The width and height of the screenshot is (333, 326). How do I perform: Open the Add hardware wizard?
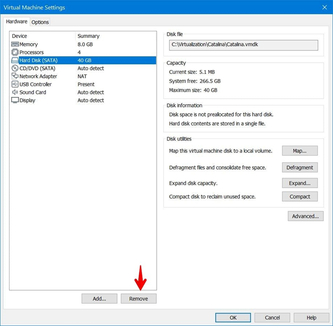(x=100, y=299)
